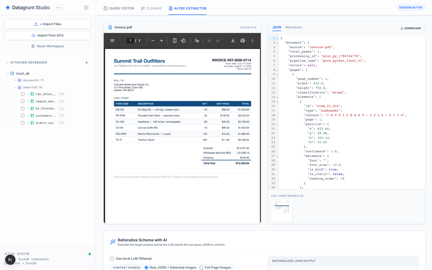Click the round N avatar badge
The image size is (432, 270).
[10, 260]
